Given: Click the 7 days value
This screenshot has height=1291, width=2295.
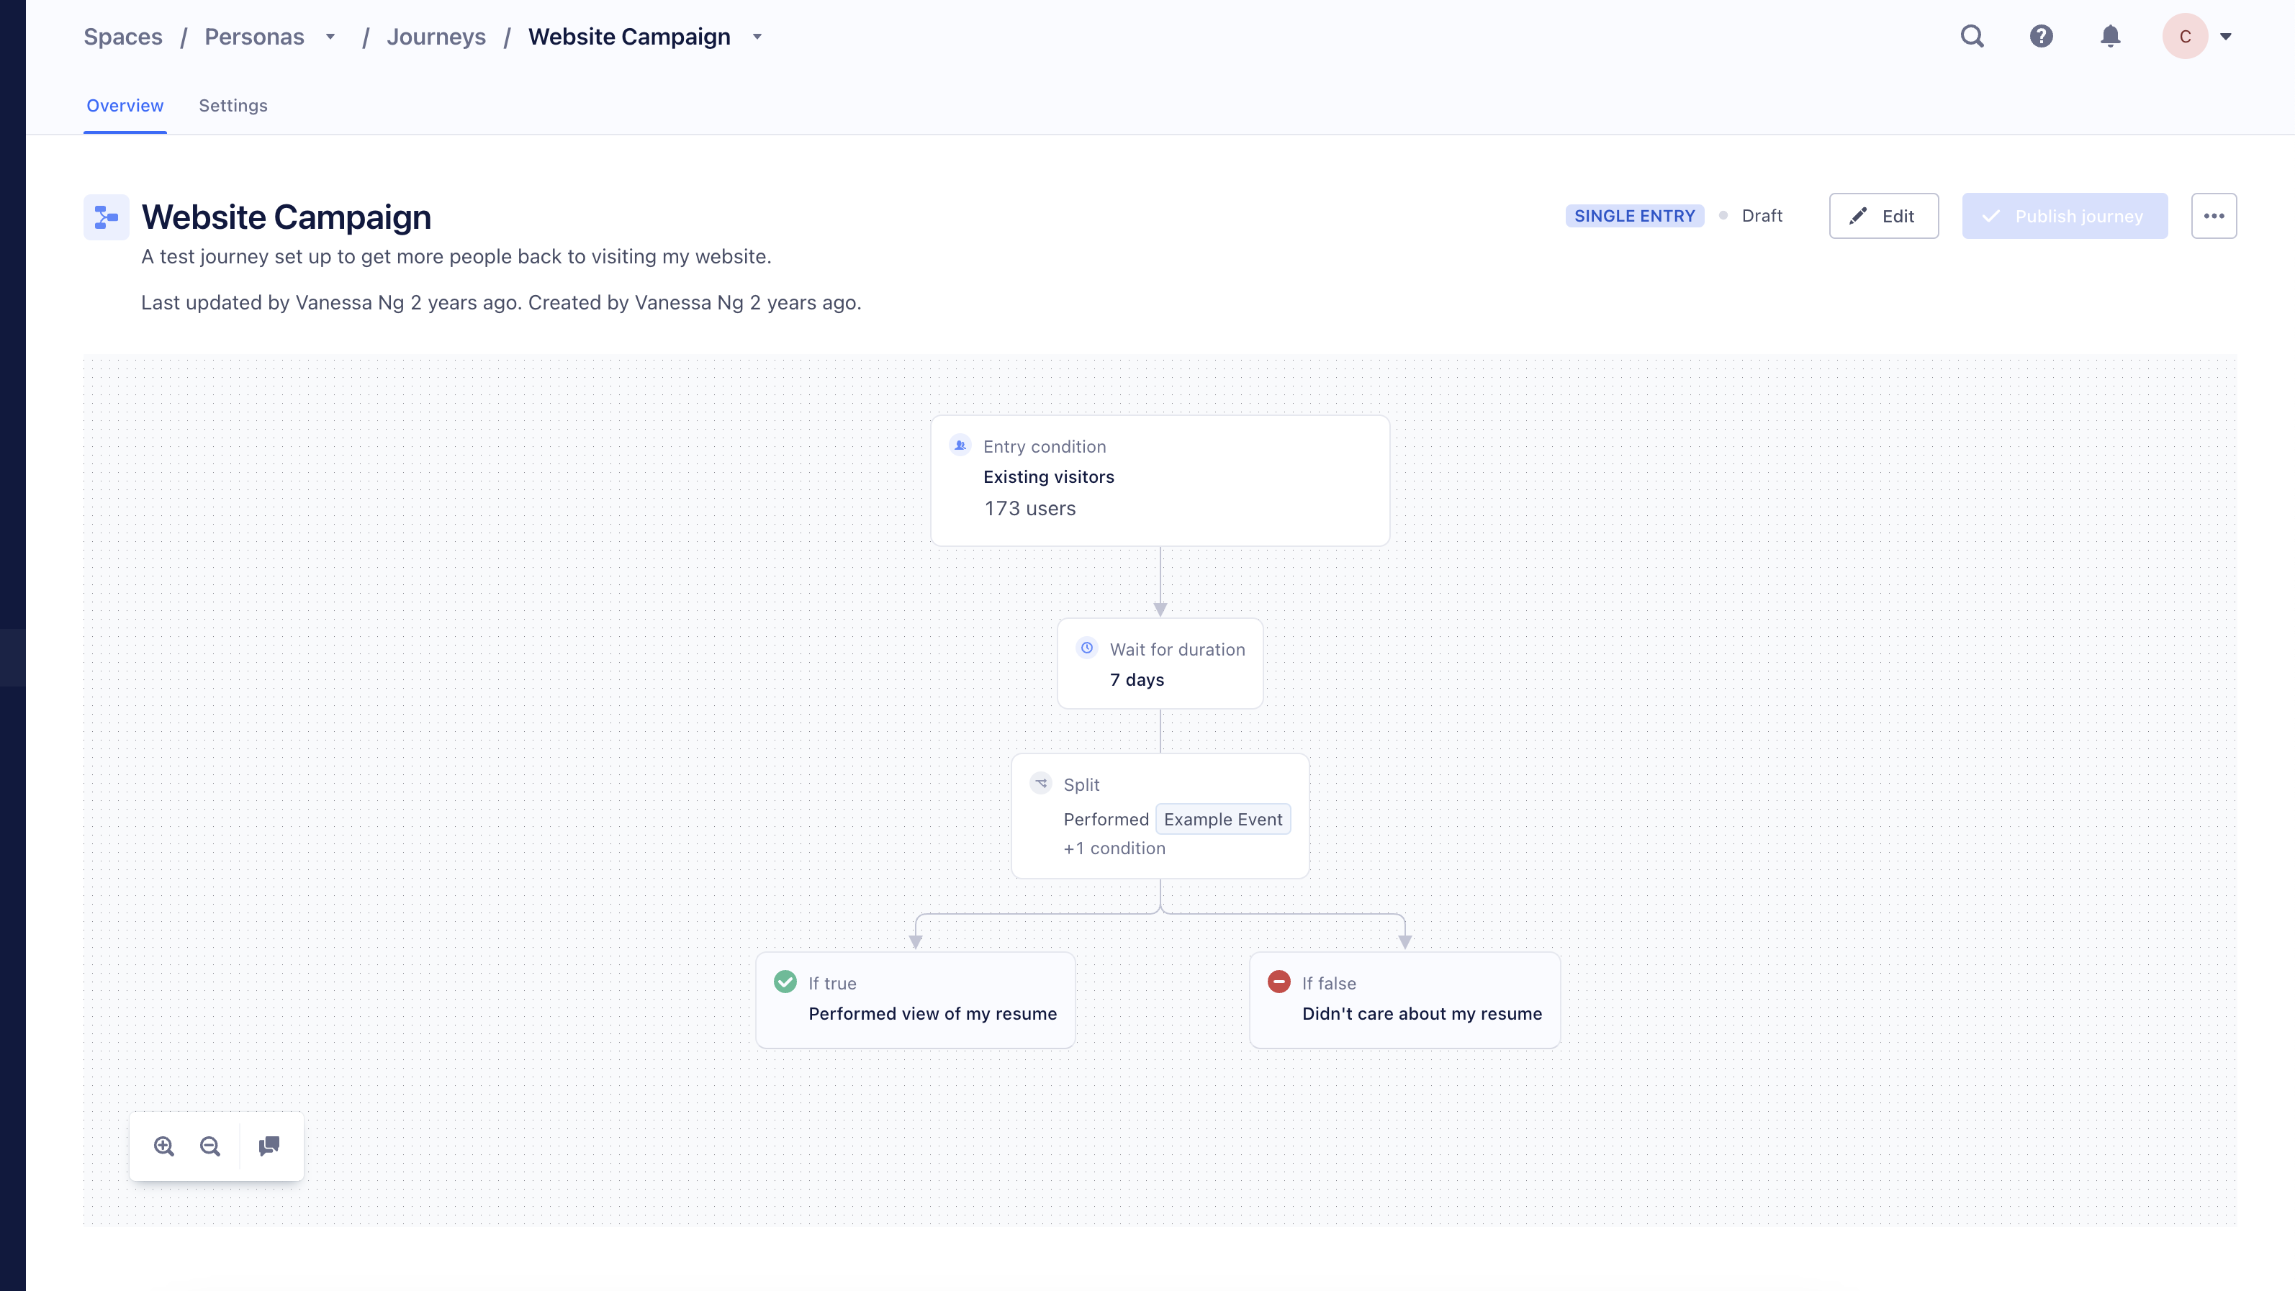Looking at the screenshot, I should coord(1137,679).
